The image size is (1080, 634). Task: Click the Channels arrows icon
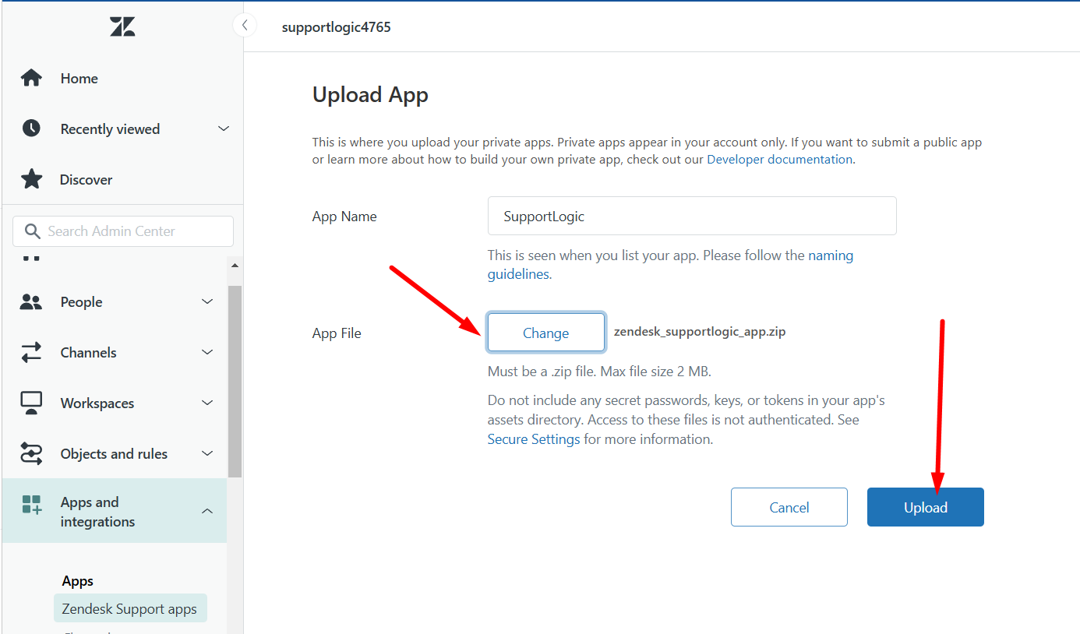coord(31,353)
